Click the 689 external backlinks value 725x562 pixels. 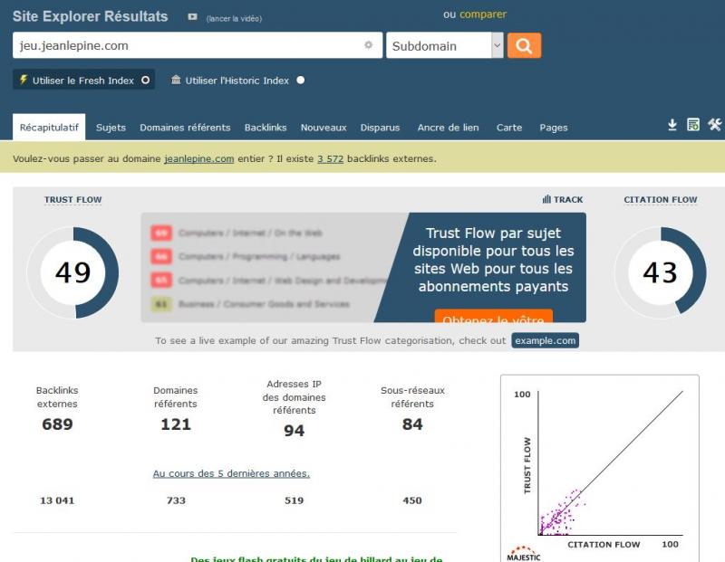click(57, 424)
